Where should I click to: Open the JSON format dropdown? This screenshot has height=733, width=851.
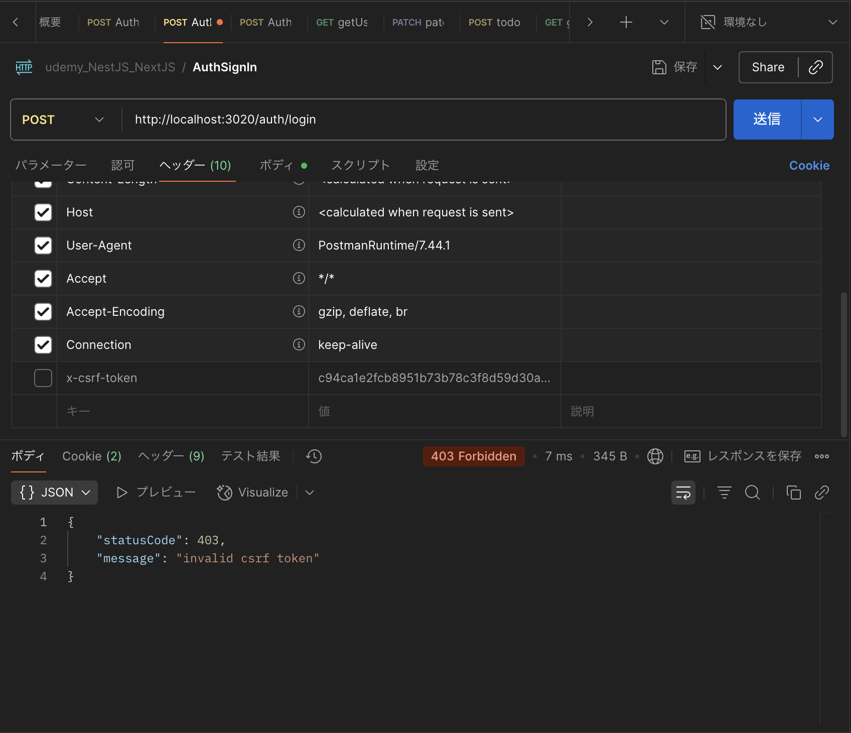(x=55, y=493)
